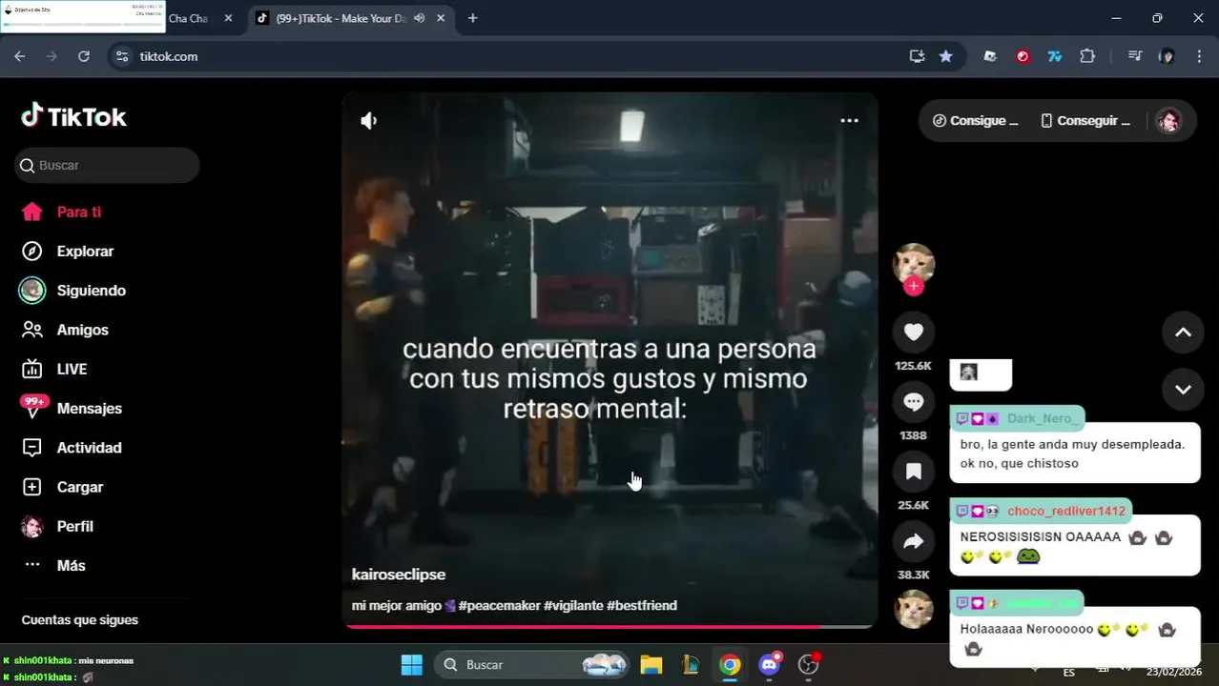Click the Cuentas que sigues heading
The height and width of the screenshot is (686, 1219).
(80, 620)
